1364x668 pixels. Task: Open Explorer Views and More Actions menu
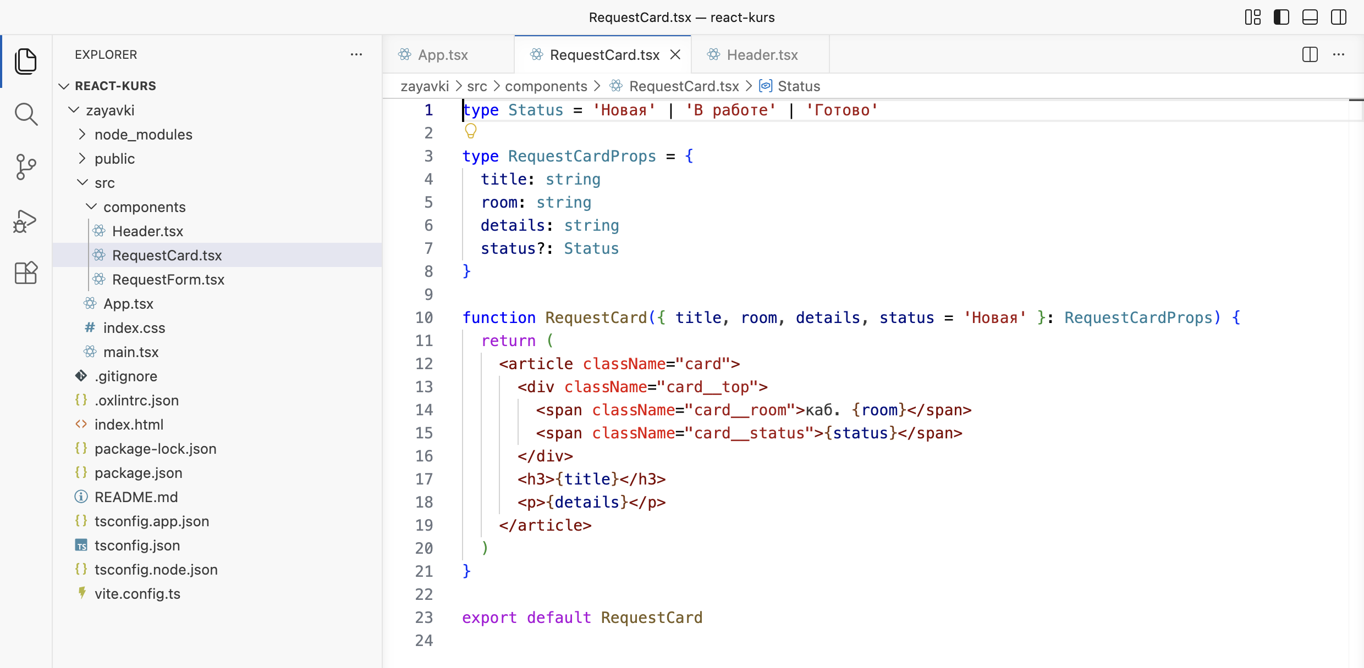(356, 54)
